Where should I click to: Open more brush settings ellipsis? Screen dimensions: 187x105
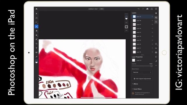[127, 31]
